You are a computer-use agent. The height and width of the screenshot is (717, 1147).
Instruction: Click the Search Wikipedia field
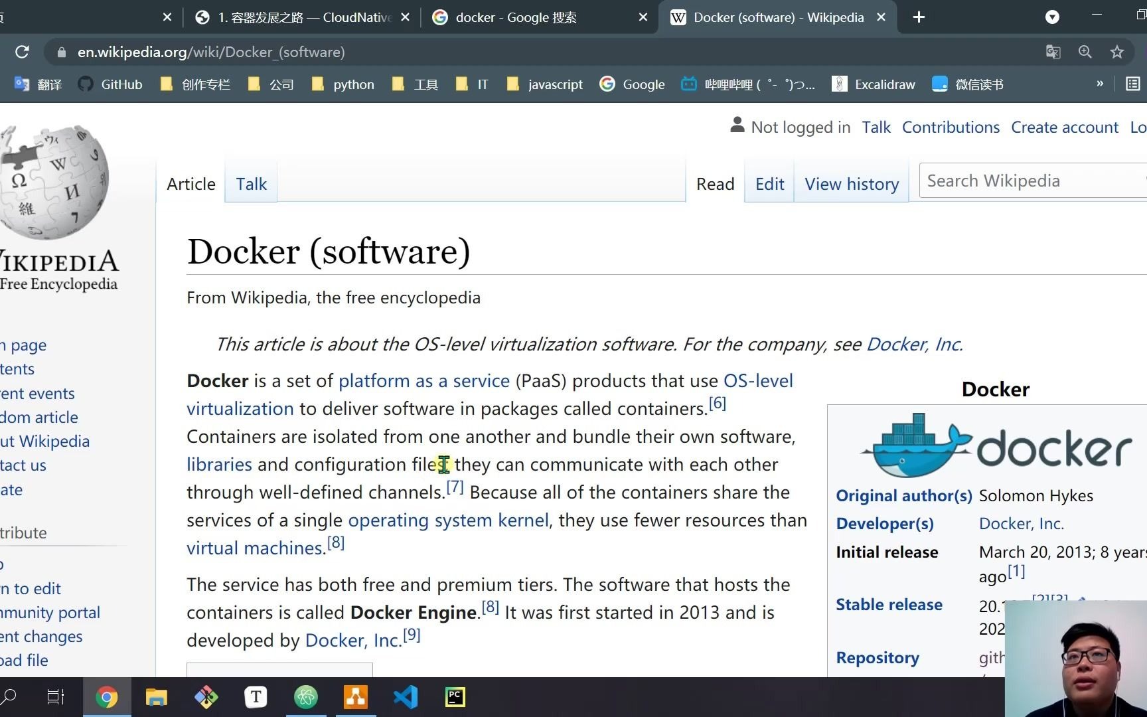(x=1032, y=181)
